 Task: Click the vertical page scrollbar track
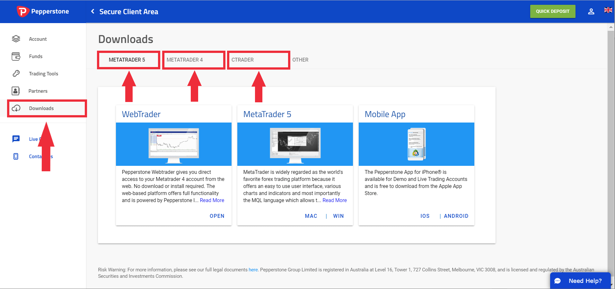[611, 154]
